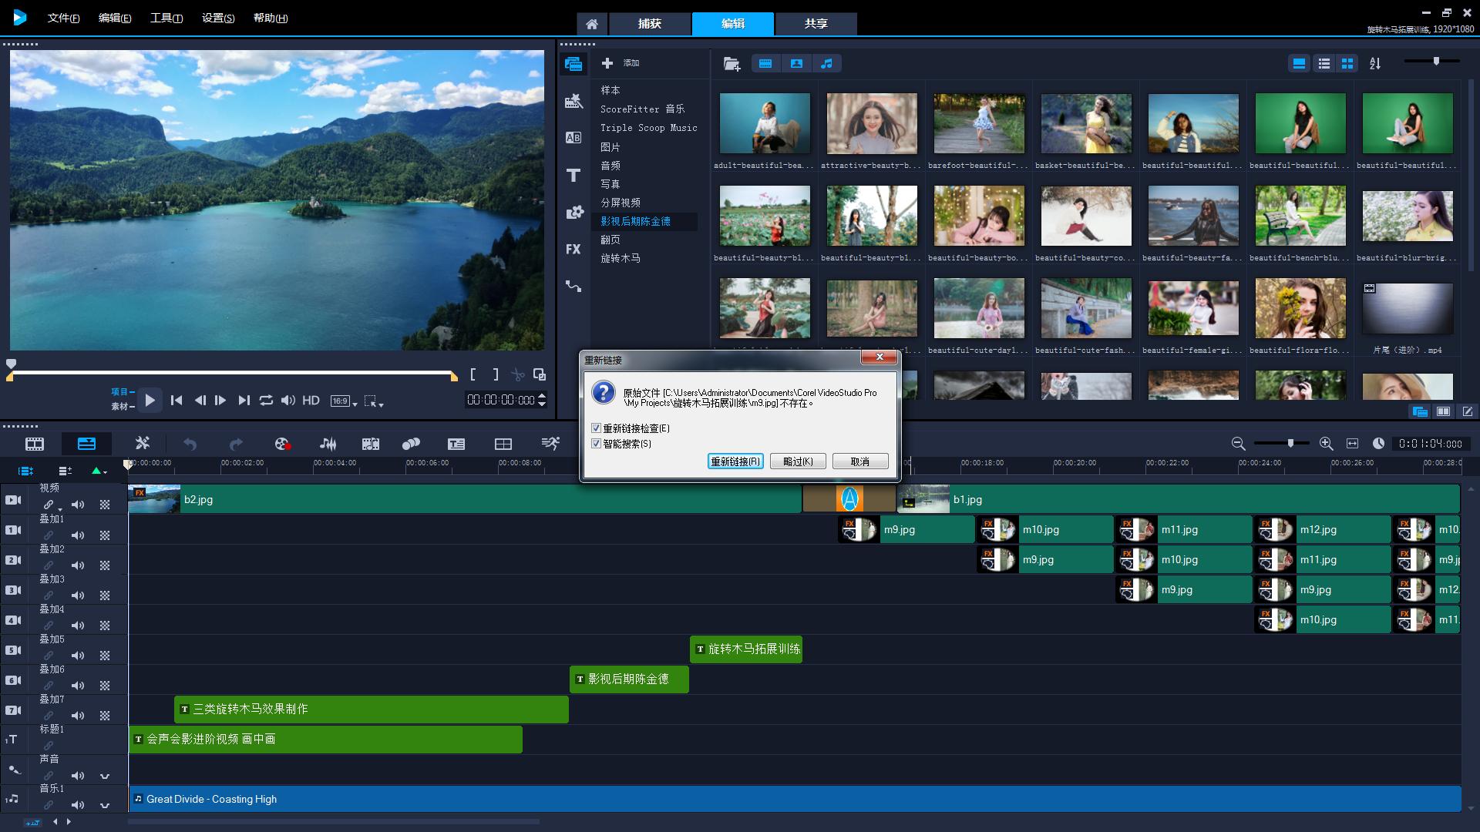This screenshot has width=1480, height=832.
Task: Click the record/capture option icon
Action: click(282, 444)
